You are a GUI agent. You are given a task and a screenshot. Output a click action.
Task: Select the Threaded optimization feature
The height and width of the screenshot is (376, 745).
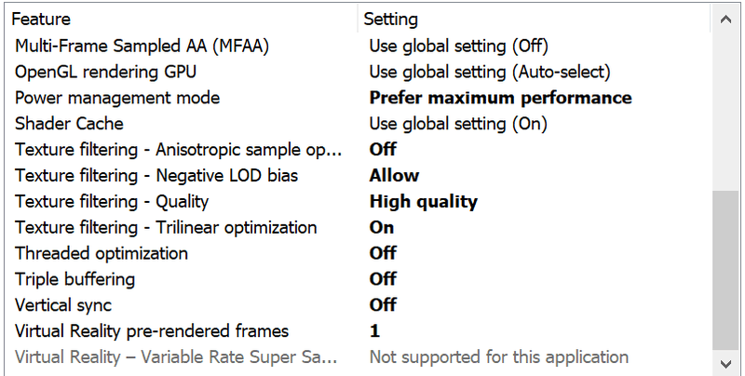102,253
